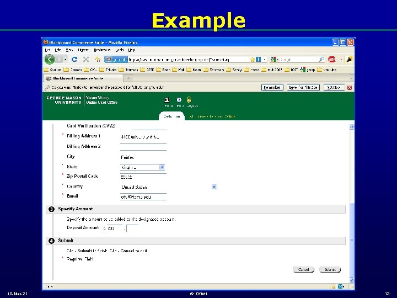This screenshot has height=298, width=397.
Task: Open the File menu
Action: [x=47, y=50]
